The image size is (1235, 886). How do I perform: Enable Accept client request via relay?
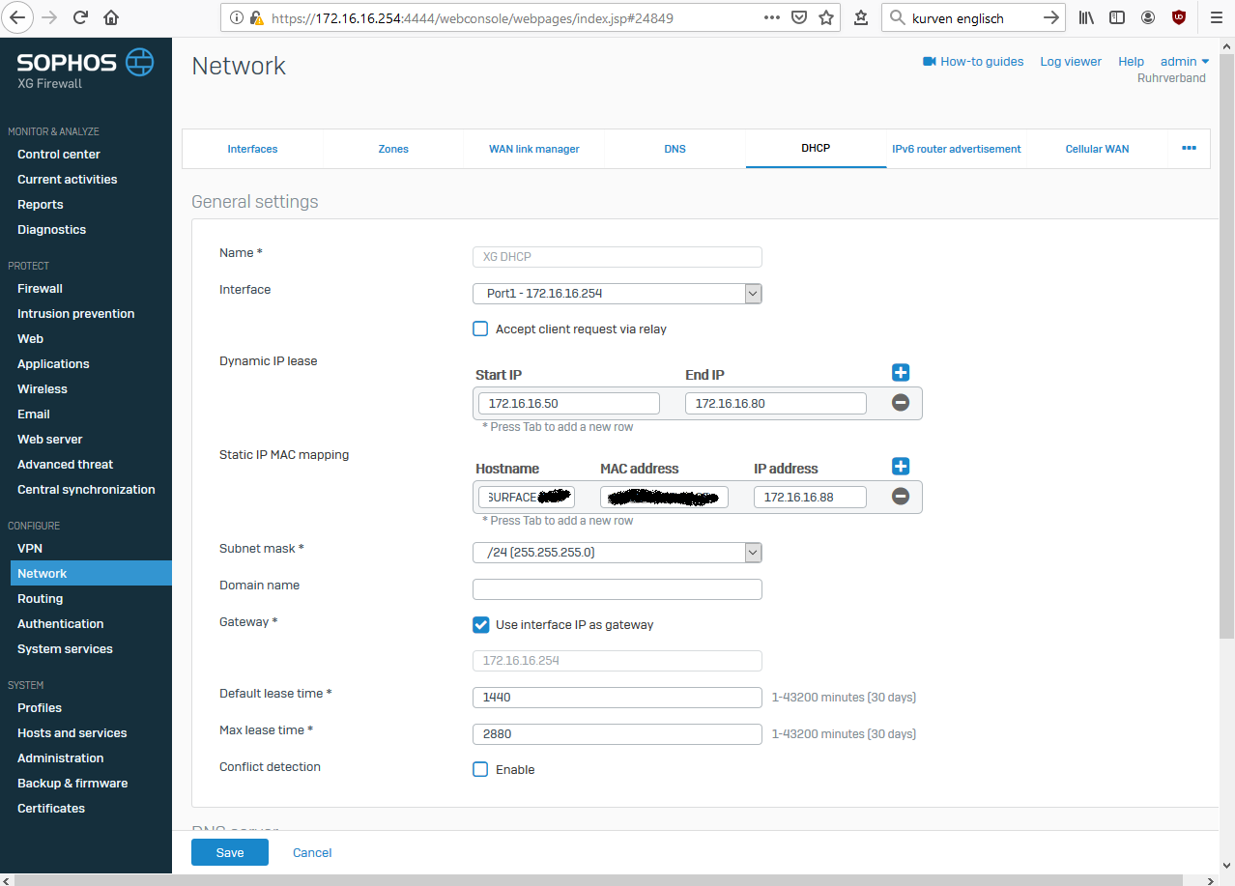coord(480,329)
